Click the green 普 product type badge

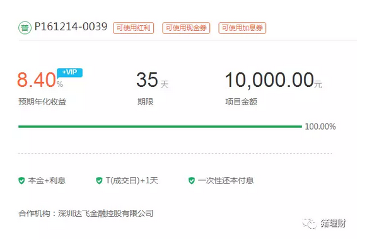[x=25, y=28]
